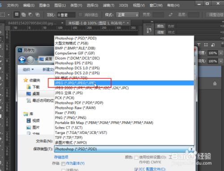This screenshot has width=224, height=171.
Task: Choose Scitex CT (*.SCT) format
Action: click(x=124, y=128)
